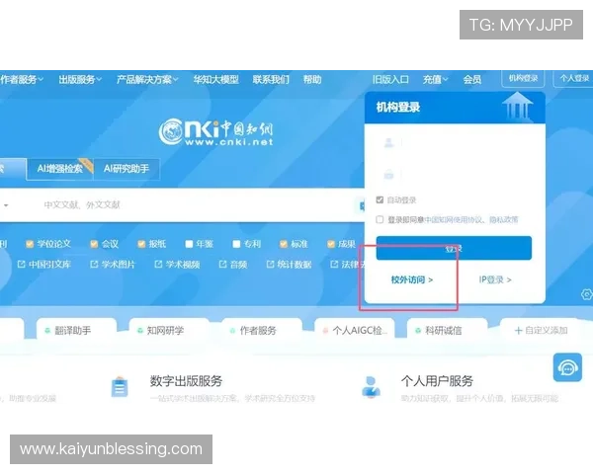Switch to the AI研究助手 tab
The height and width of the screenshot is (474, 593).
coord(127,169)
